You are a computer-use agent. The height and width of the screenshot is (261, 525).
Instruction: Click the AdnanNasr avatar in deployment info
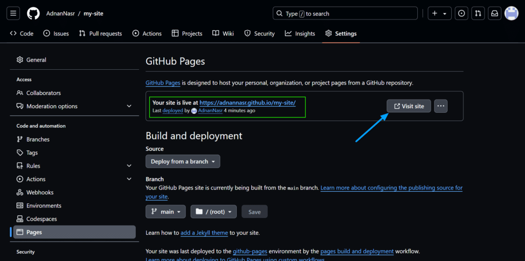tap(193, 111)
